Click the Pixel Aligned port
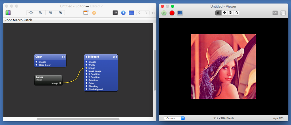The width and height of the screenshot is (291, 125). pyautogui.click(x=86, y=89)
